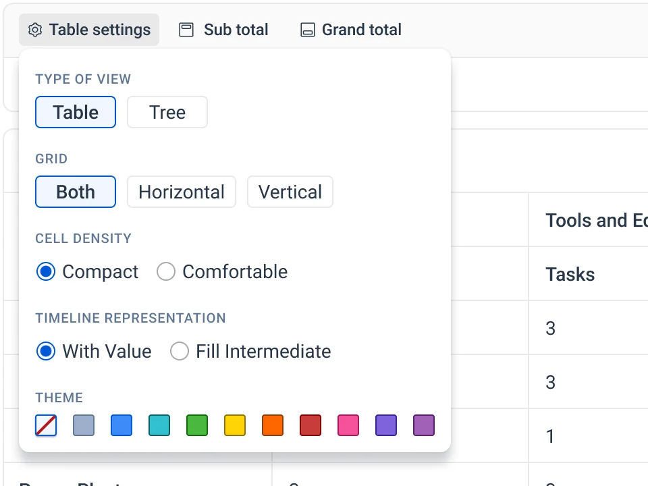Click the Sub total layout icon

pyautogui.click(x=186, y=30)
